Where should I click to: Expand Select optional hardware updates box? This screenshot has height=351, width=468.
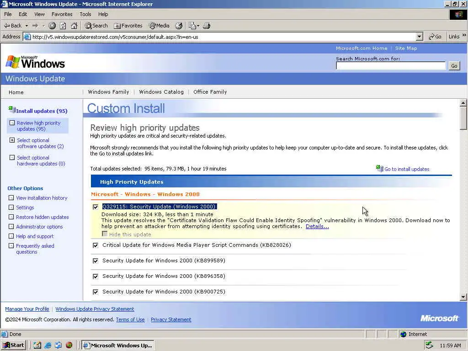click(x=12, y=157)
